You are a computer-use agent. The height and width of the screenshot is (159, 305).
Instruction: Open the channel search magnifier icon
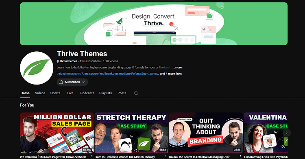(x=136, y=93)
